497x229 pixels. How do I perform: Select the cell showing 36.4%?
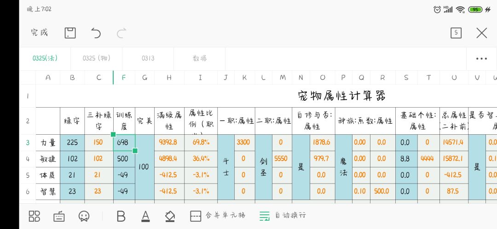201,159
